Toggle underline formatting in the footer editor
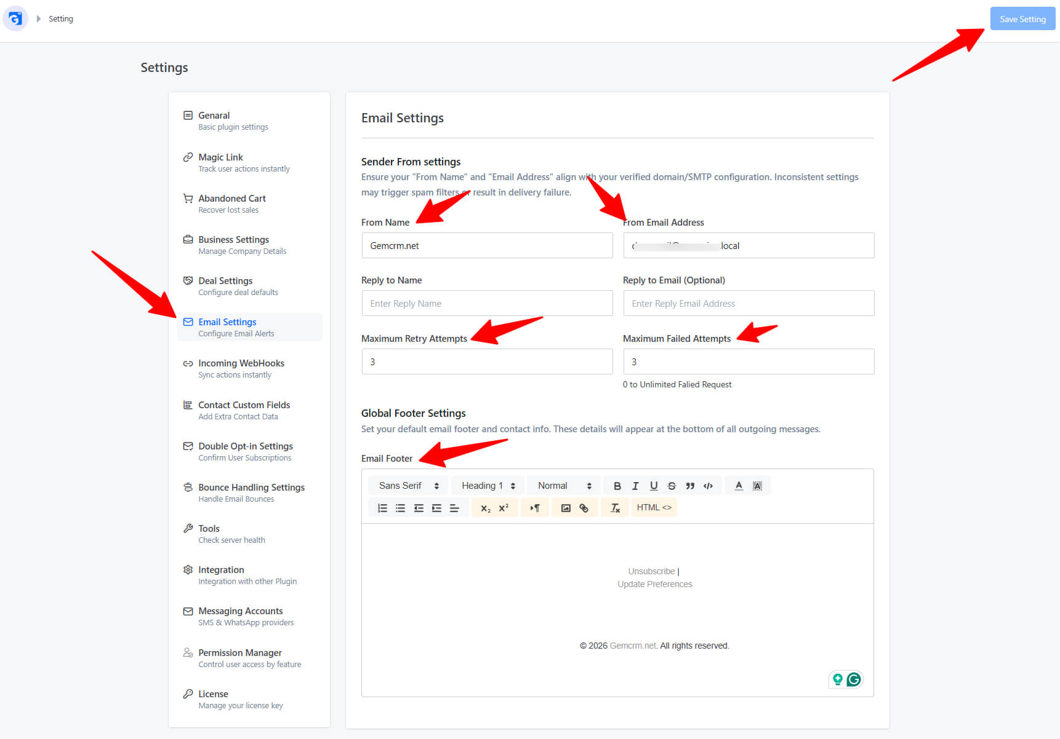1060x739 pixels. coord(654,486)
